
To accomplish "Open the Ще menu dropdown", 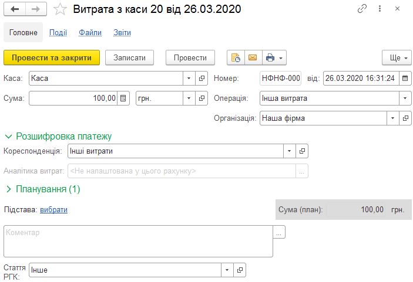I will click(x=397, y=57).
